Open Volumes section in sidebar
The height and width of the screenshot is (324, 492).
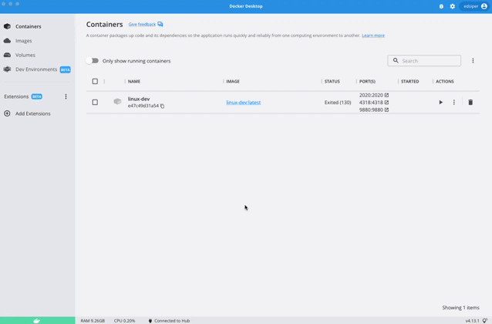(25, 55)
